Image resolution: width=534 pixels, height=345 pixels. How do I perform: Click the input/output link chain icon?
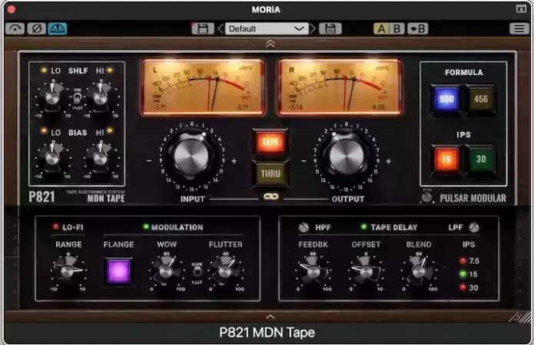tap(270, 198)
